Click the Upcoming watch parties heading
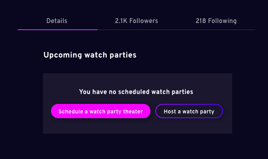The height and width of the screenshot is (159, 268). pos(90,55)
